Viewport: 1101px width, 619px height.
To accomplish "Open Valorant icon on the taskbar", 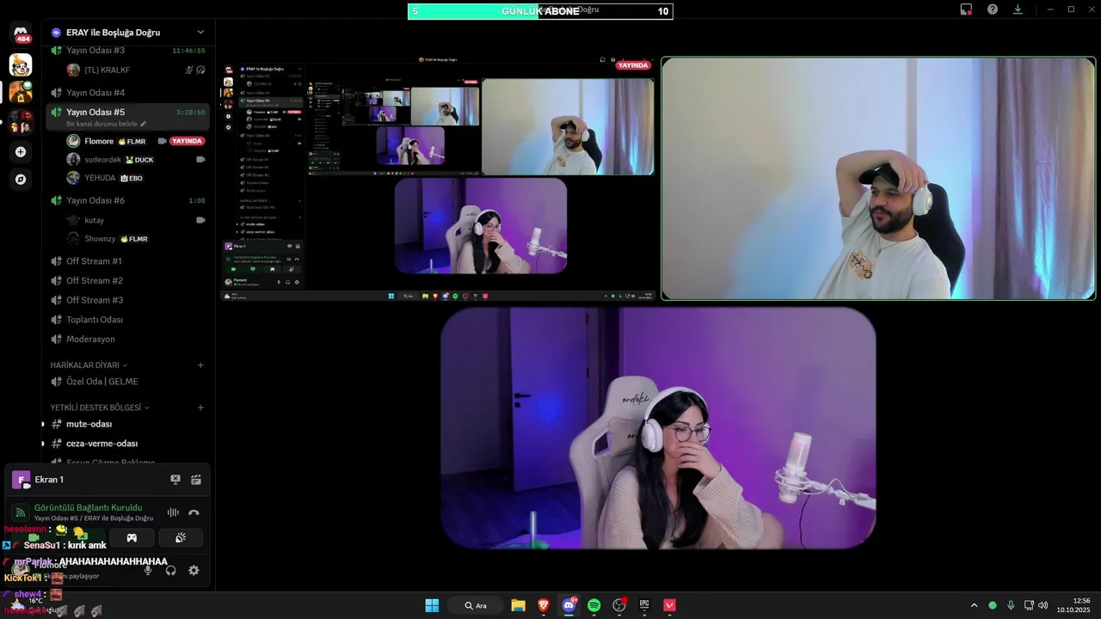I will pyautogui.click(x=670, y=605).
